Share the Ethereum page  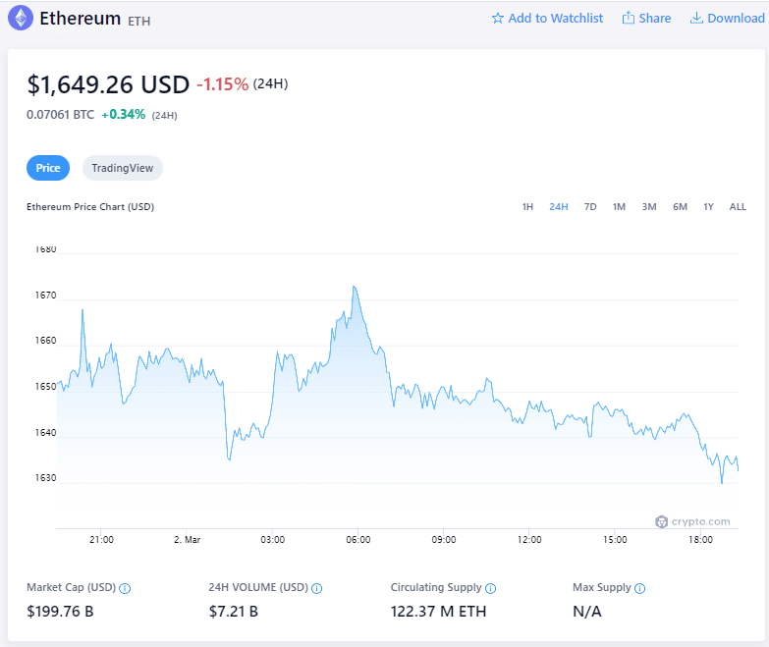tap(646, 18)
